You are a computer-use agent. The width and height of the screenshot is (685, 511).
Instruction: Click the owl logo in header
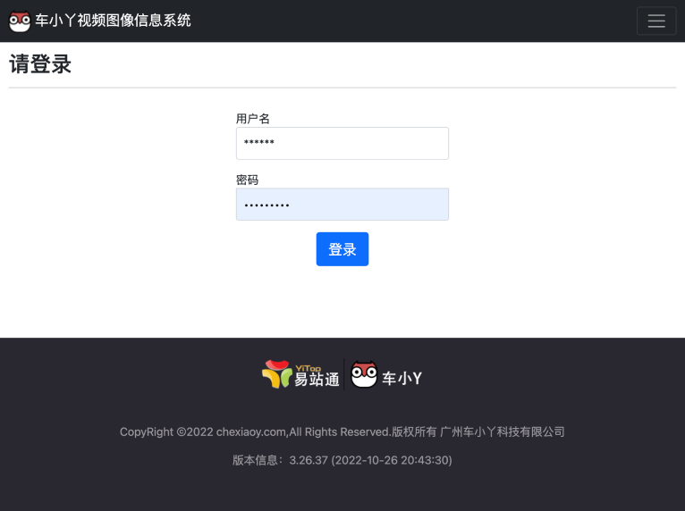pyautogui.click(x=20, y=21)
